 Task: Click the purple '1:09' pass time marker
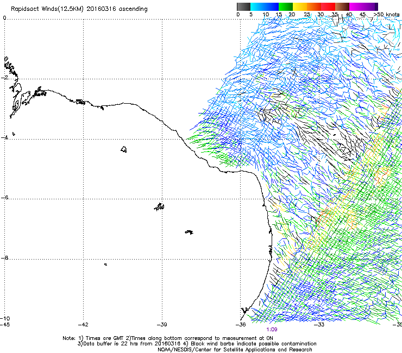coord(272,330)
